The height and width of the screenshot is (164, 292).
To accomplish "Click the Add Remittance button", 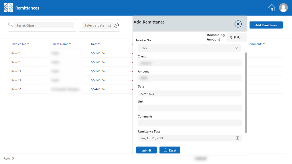I will (266, 25).
